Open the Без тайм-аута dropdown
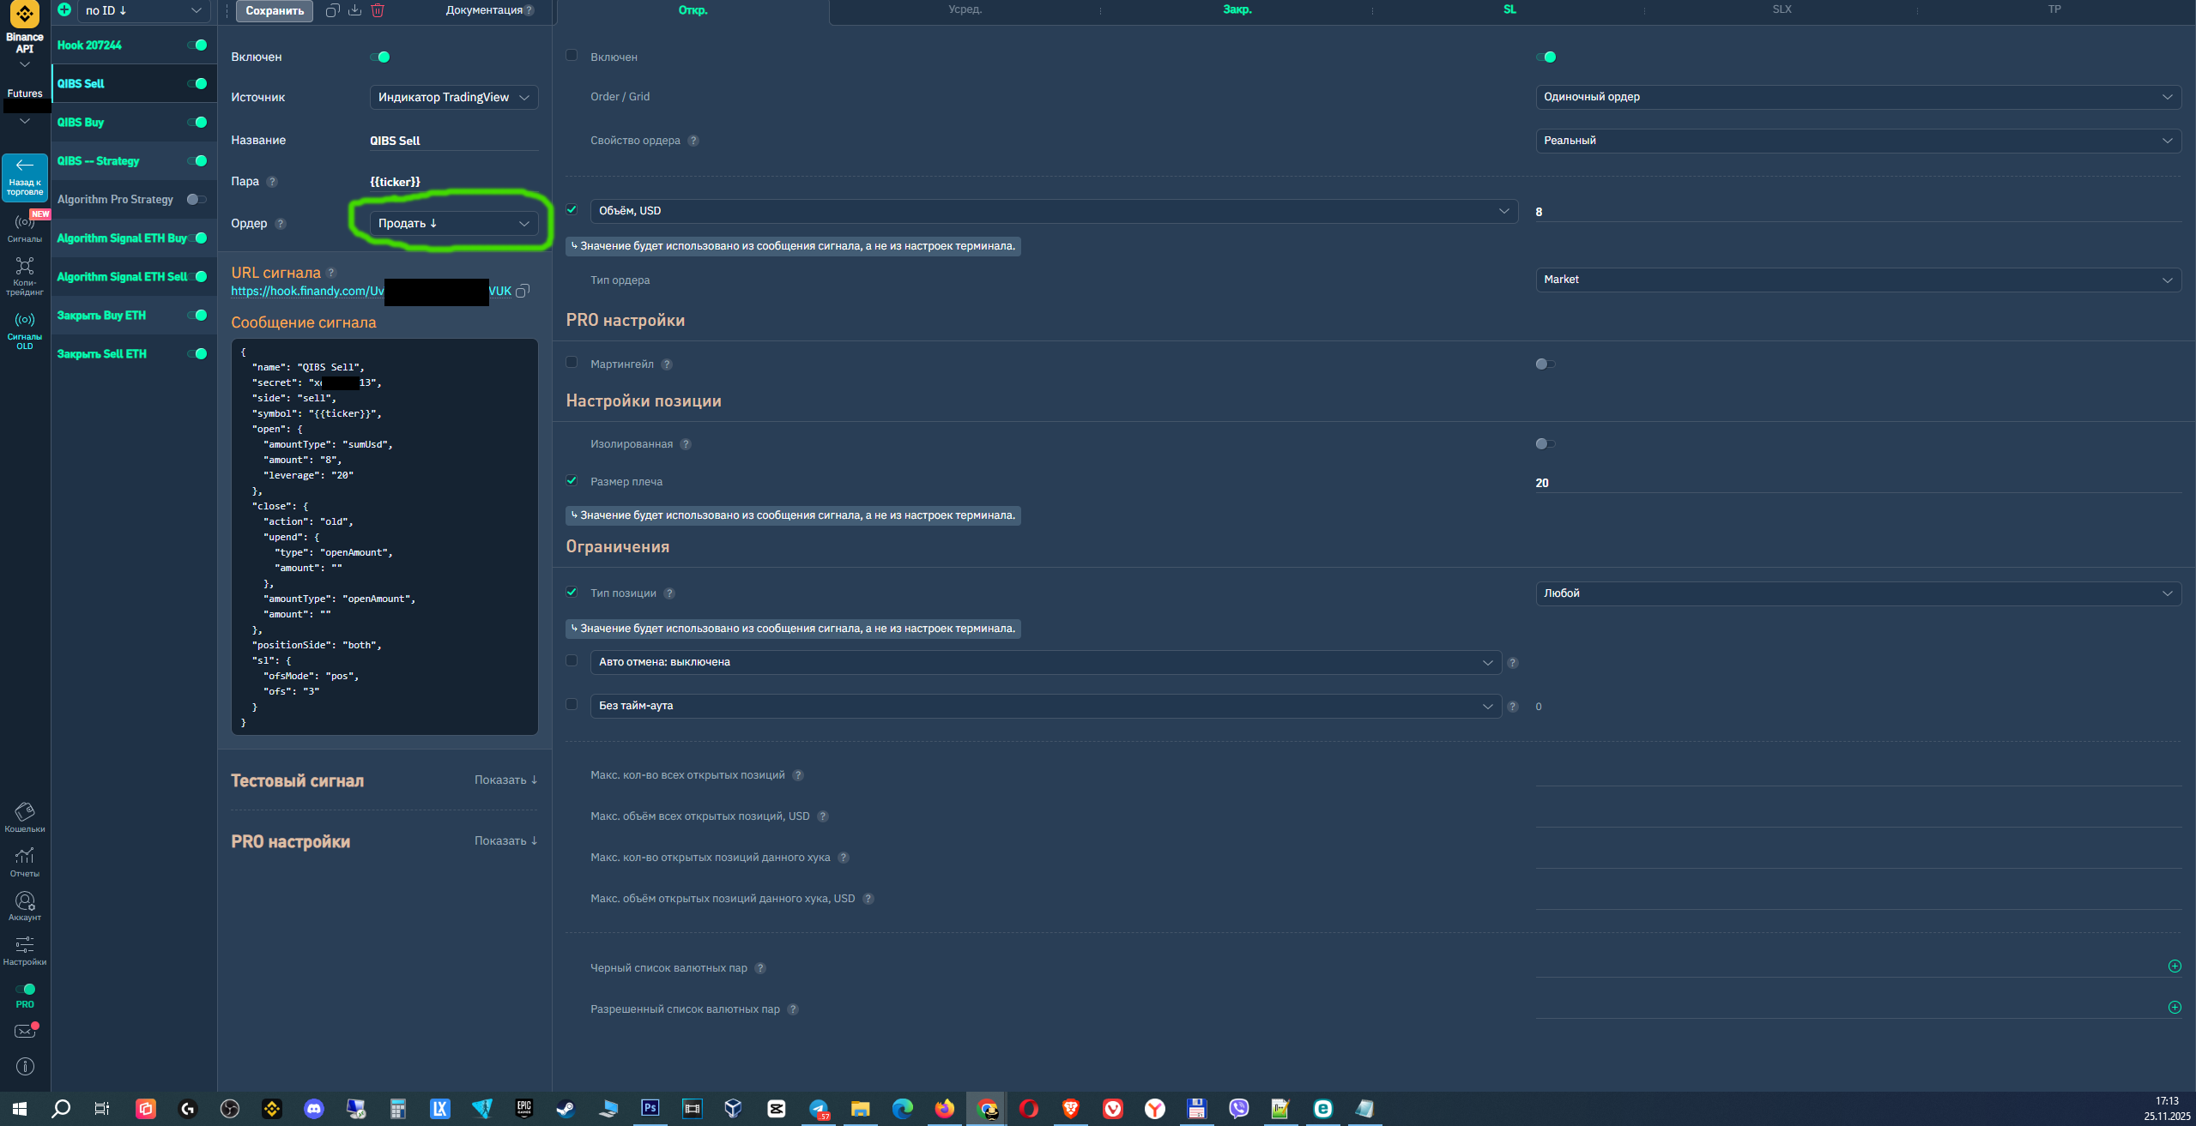This screenshot has width=2196, height=1126. pyautogui.click(x=1045, y=706)
